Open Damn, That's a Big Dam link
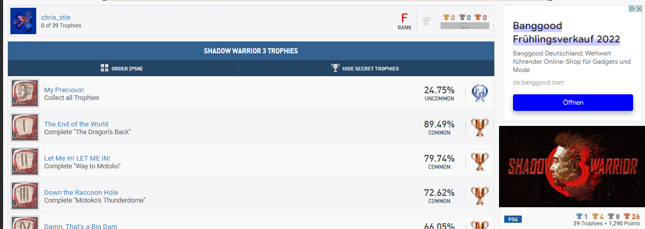The image size is (645, 229). (x=81, y=226)
